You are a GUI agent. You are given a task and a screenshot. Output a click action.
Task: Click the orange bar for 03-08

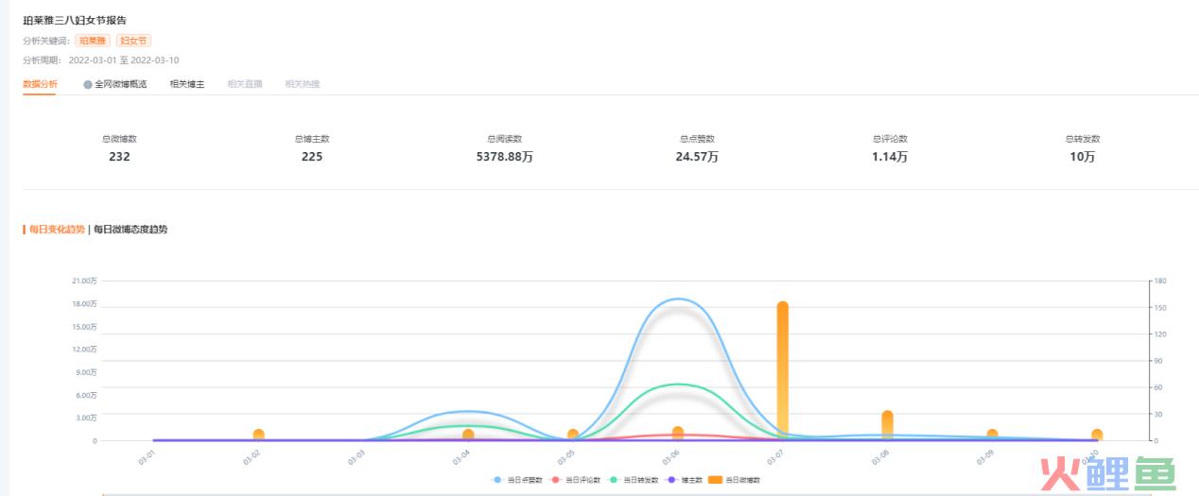pyautogui.click(x=887, y=425)
